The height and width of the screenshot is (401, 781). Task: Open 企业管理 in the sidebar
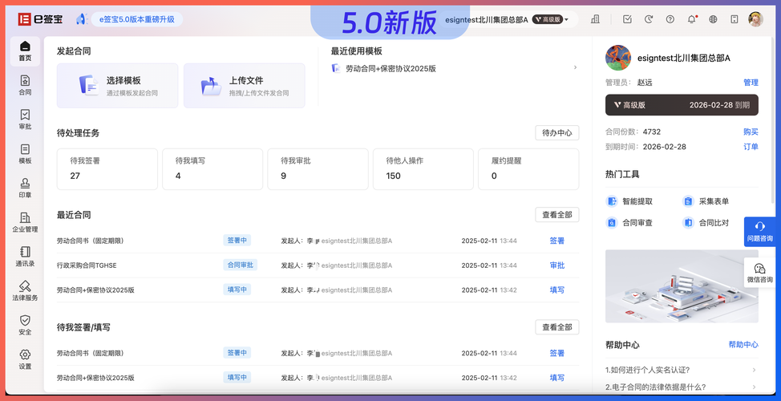click(25, 223)
